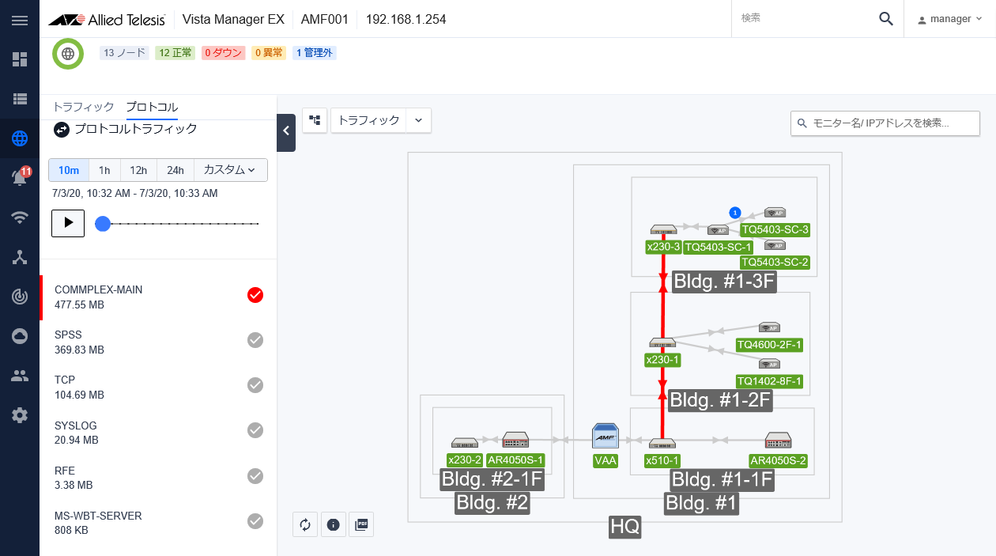
Task: Enable the MS-WBT-SERVER protocol checkmark
Action: pos(255,520)
